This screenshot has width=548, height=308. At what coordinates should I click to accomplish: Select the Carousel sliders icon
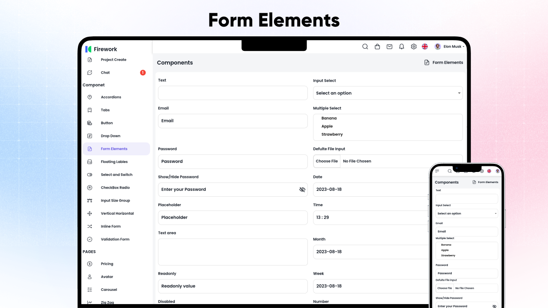pyautogui.click(x=90, y=290)
